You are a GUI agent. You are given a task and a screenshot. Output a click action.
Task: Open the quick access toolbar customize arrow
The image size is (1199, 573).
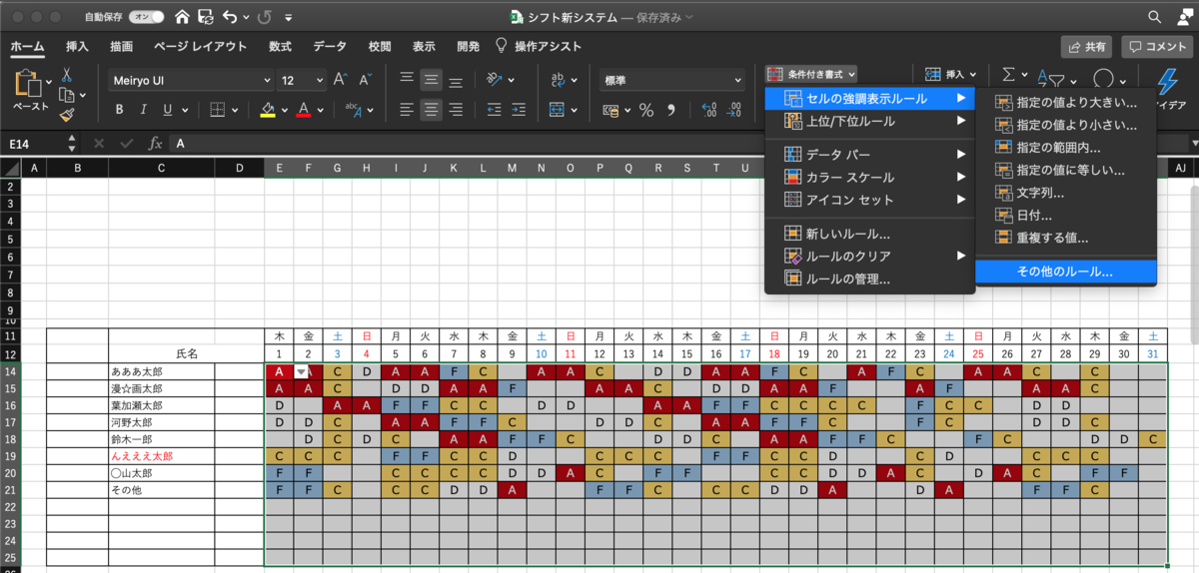point(289,18)
